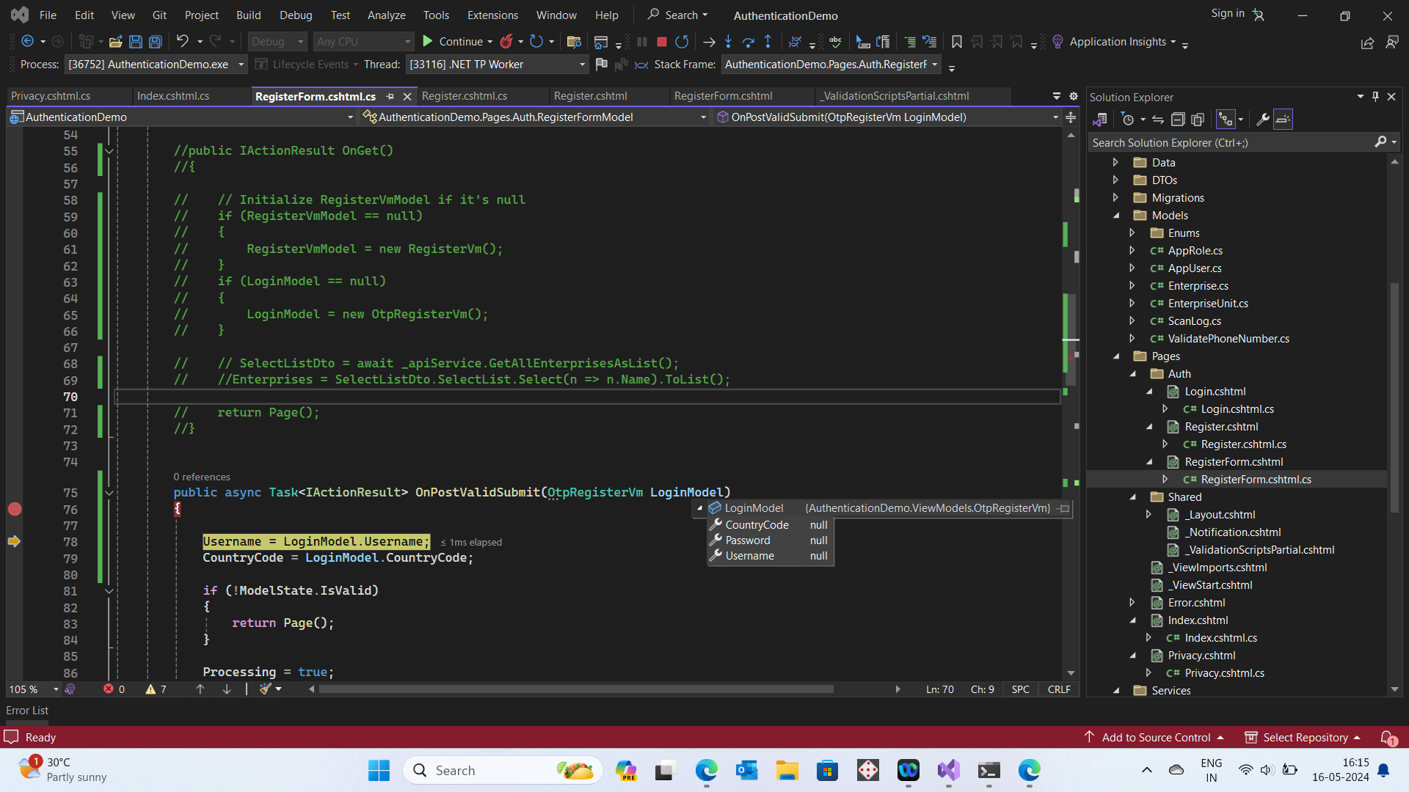Collapse all nodes in Solution Explorer

point(1178,119)
